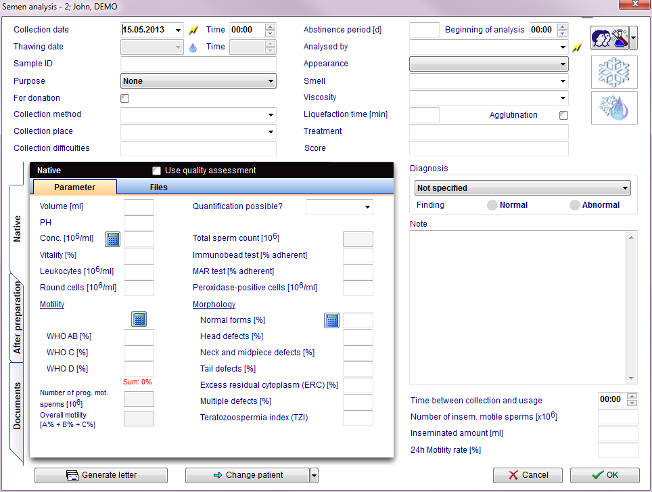Open the Morphology link

pyautogui.click(x=214, y=305)
